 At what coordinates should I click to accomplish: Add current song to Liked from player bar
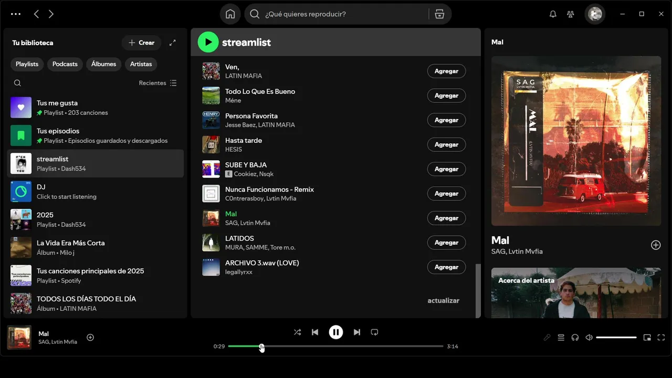(90, 338)
